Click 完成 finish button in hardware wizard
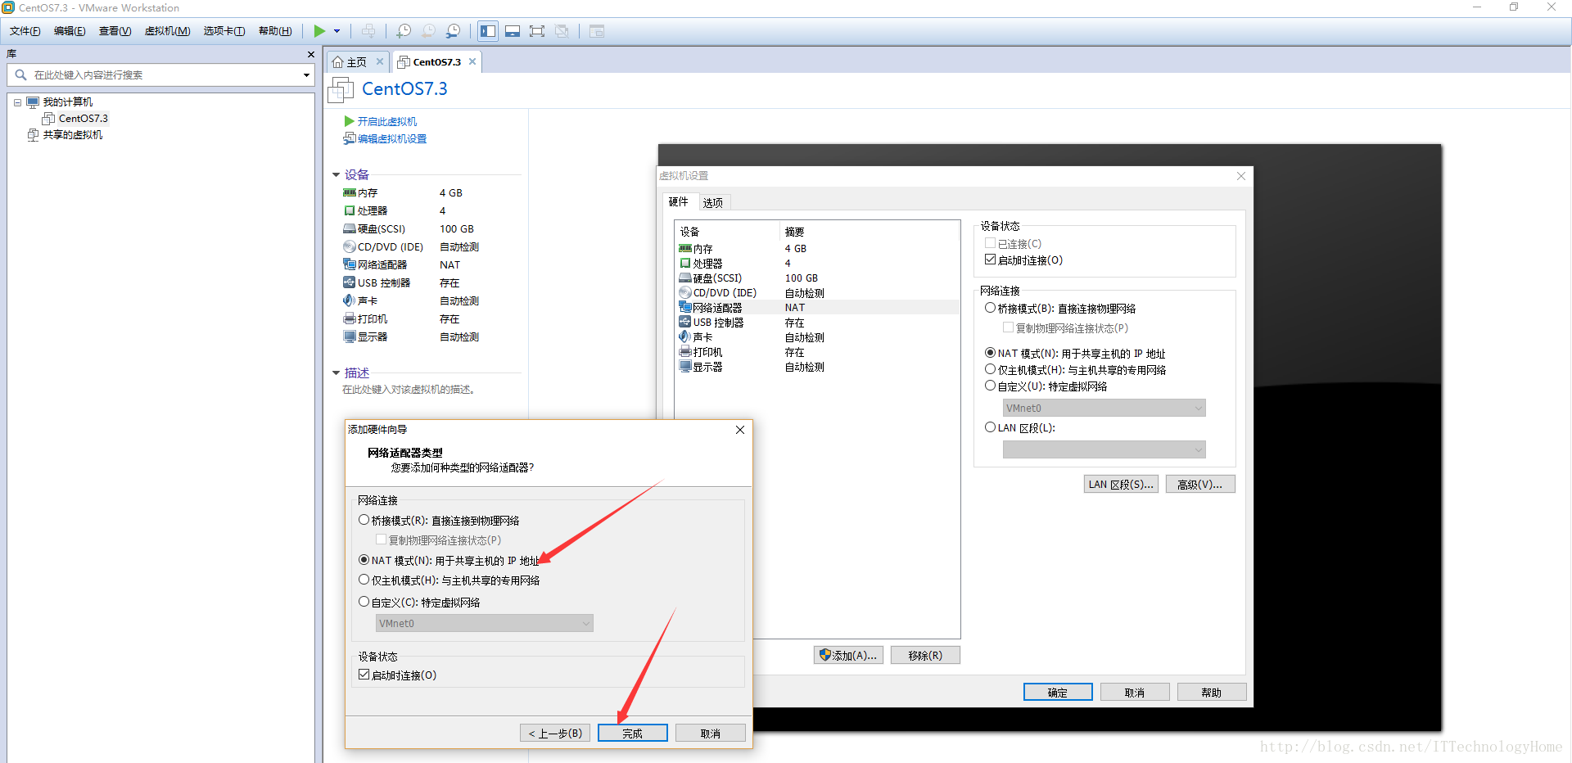This screenshot has height=763, width=1572. tap(632, 734)
